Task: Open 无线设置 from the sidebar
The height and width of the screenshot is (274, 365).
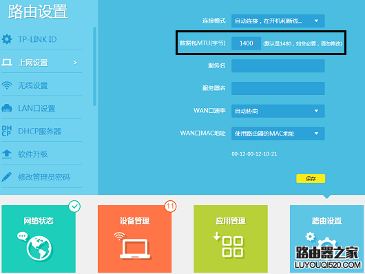Action: pyautogui.click(x=42, y=85)
